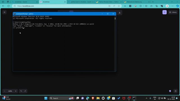
Task: Open the ENG IN language switcher
Action: (155, 98)
